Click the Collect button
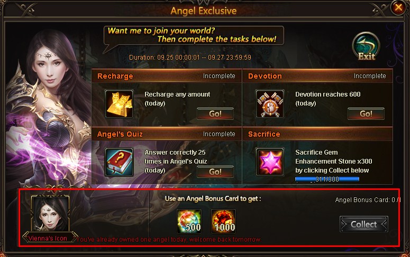The image size is (410, 257). 364,224
